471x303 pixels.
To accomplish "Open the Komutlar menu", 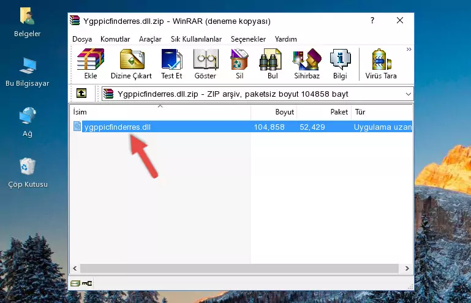I will click(x=115, y=39).
